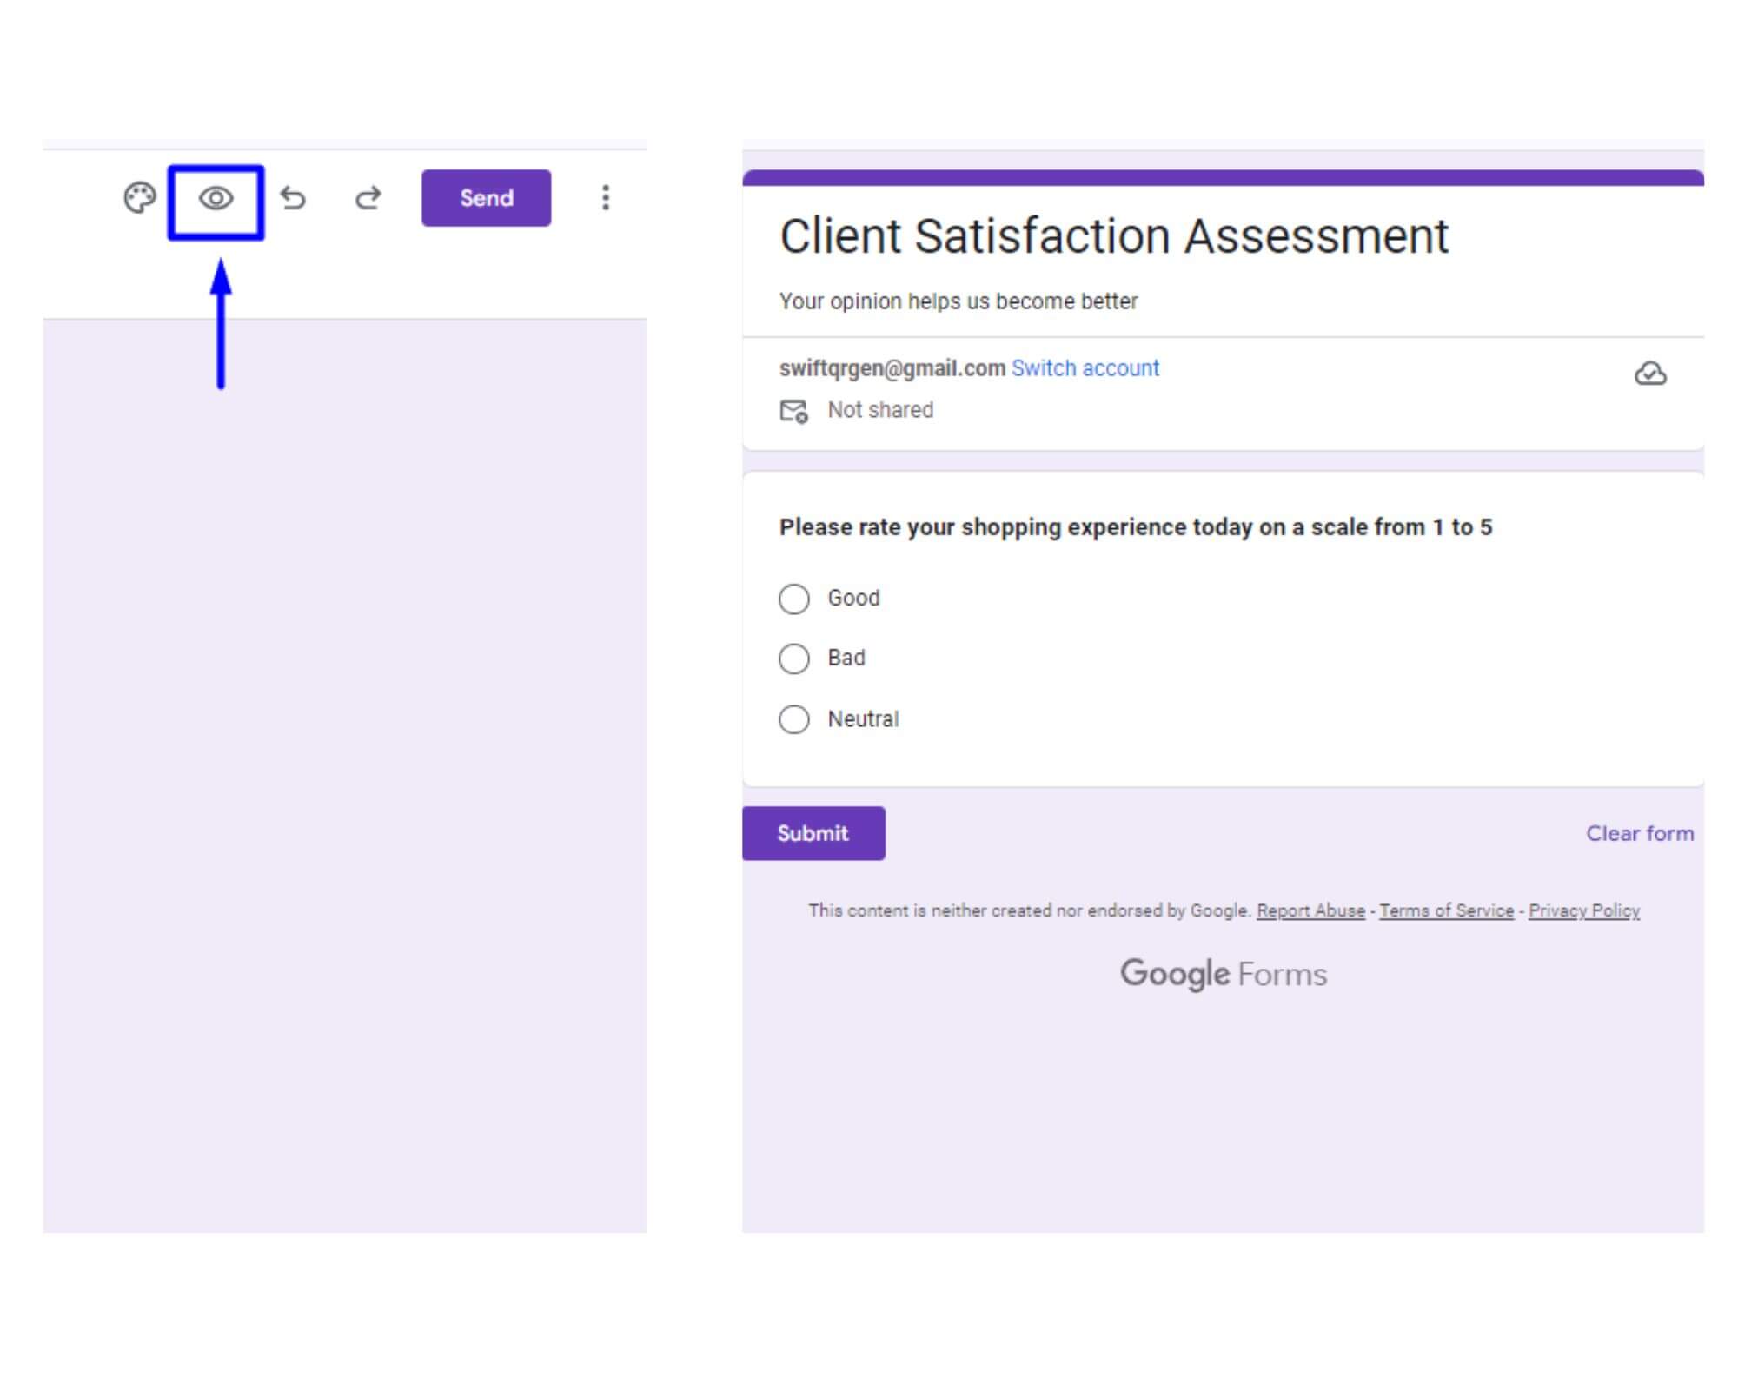Screen dimensions: 1738x1390
Task: Select the 'Good' rating option
Action: click(x=793, y=599)
